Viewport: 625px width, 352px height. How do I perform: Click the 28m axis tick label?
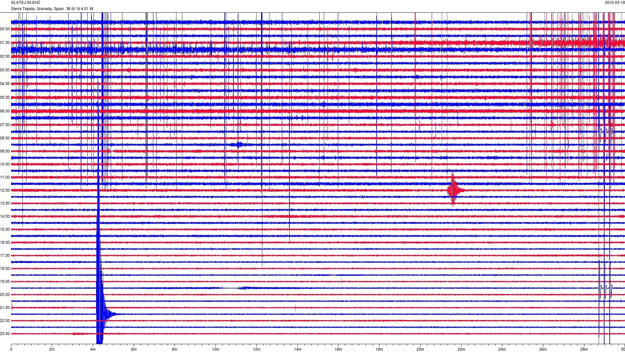584,349
